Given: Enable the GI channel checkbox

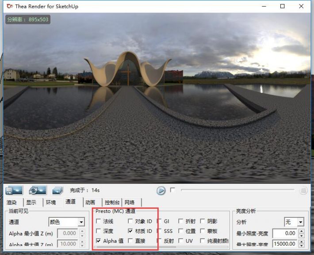Looking at the screenshot, I should [160, 221].
